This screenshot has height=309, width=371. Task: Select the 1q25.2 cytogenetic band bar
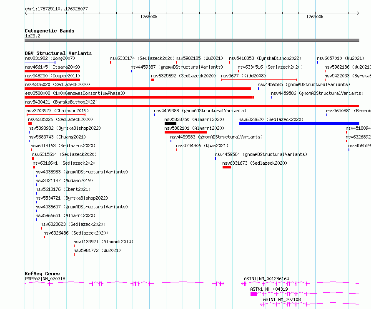click(192, 40)
